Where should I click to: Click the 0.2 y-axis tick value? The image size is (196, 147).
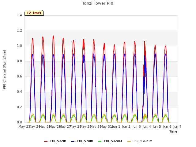click(19, 107)
